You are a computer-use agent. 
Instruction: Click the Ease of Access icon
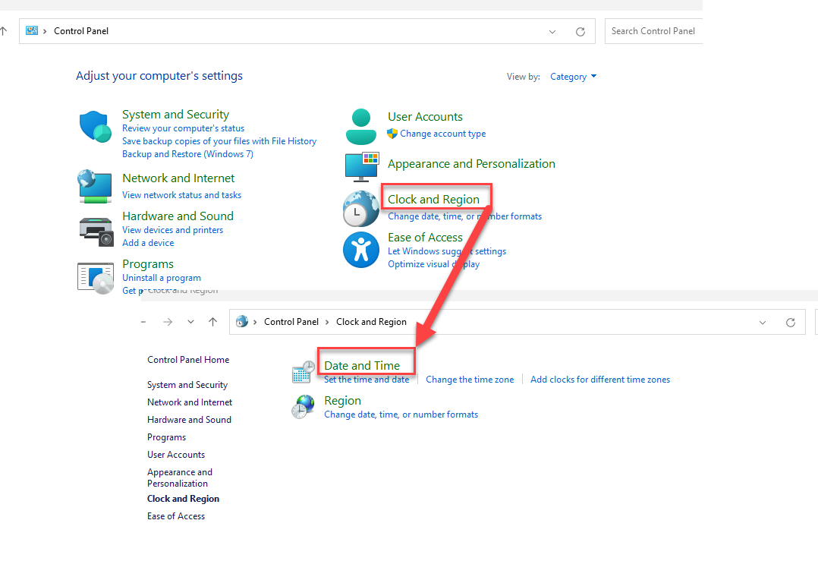(361, 250)
